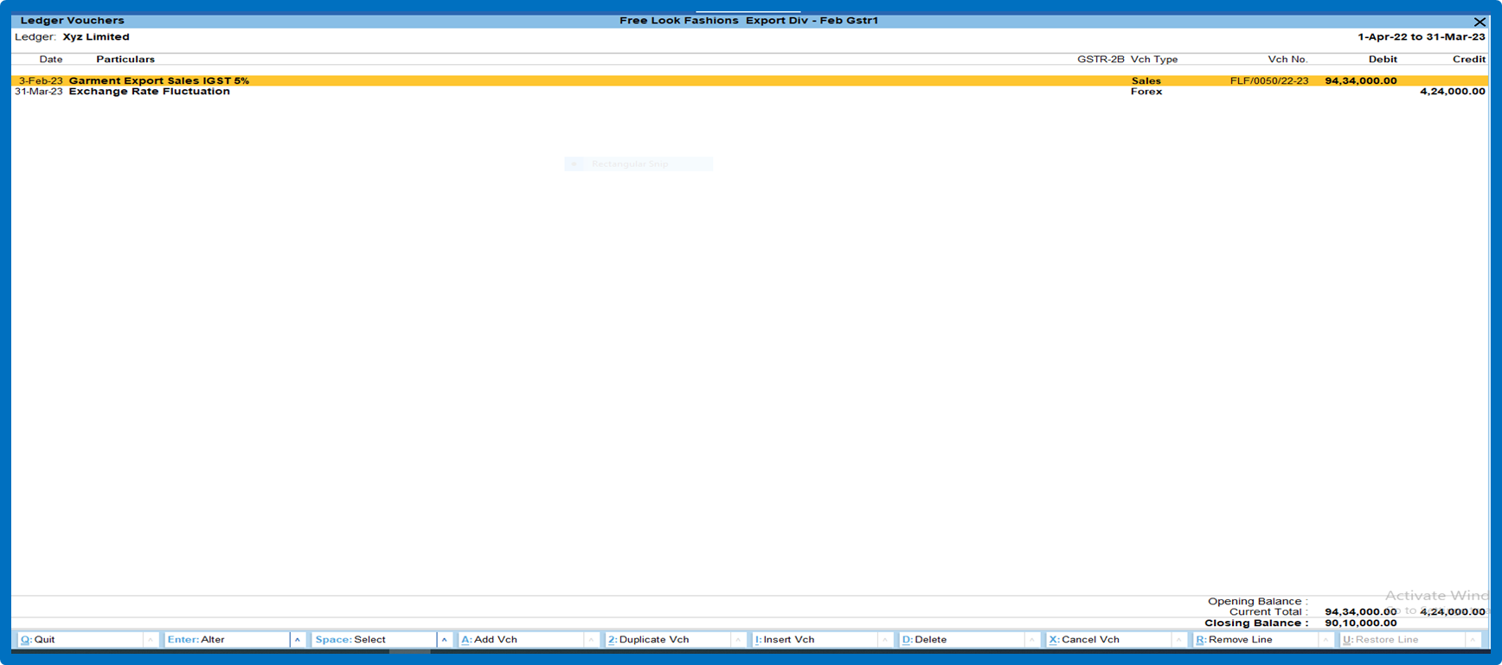Click the GSTR-2B column header
This screenshot has width=1502, height=665.
[x=1101, y=60]
